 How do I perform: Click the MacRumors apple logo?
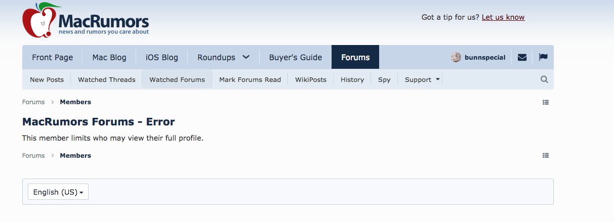click(x=42, y=20)
